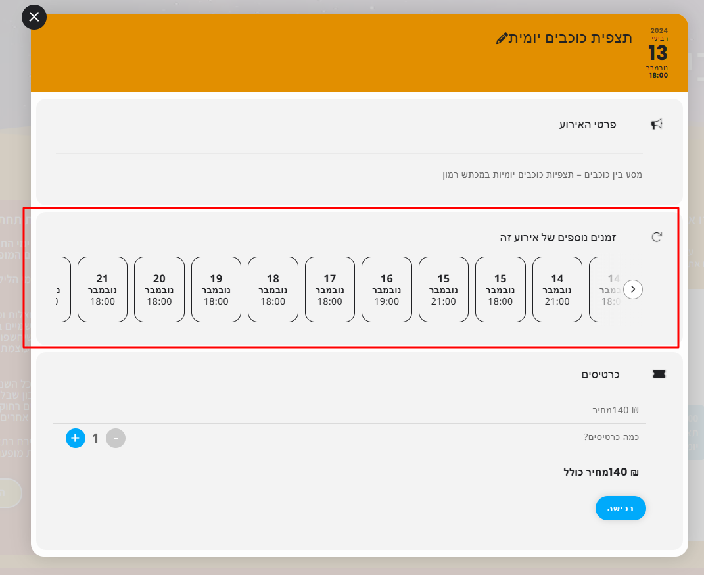This screenshot has width=704, height=575.
Task: Pick the 18 November 18:00 time slot
Action: point(273,289)
